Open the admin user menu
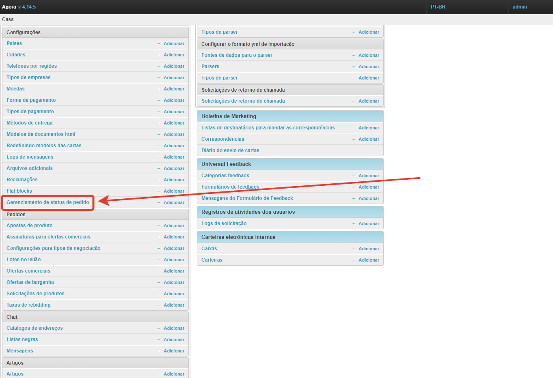Screen dimensions: 553x378 pyautogui.click(x=520, y=7)
